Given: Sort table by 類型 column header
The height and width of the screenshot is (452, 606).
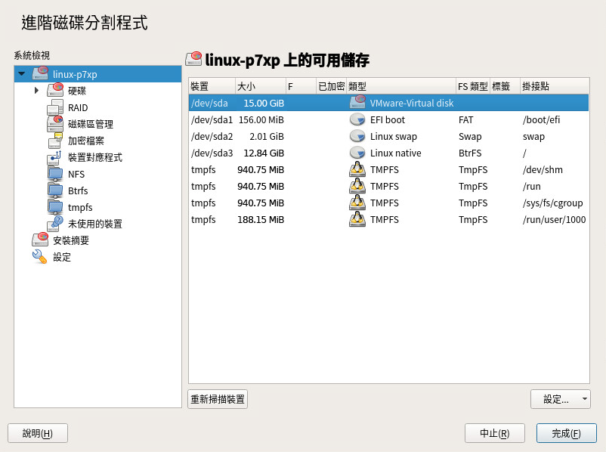Looking at the screenshot, I should [400, 86].
